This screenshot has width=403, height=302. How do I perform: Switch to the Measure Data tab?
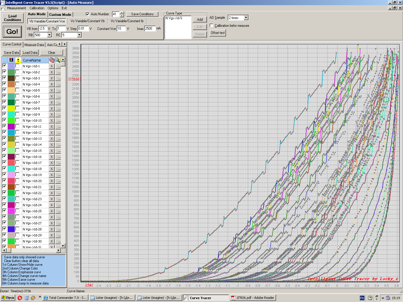(x=34, y=45)
